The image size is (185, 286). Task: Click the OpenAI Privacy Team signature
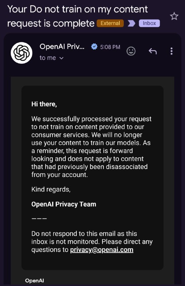point(64,204)
